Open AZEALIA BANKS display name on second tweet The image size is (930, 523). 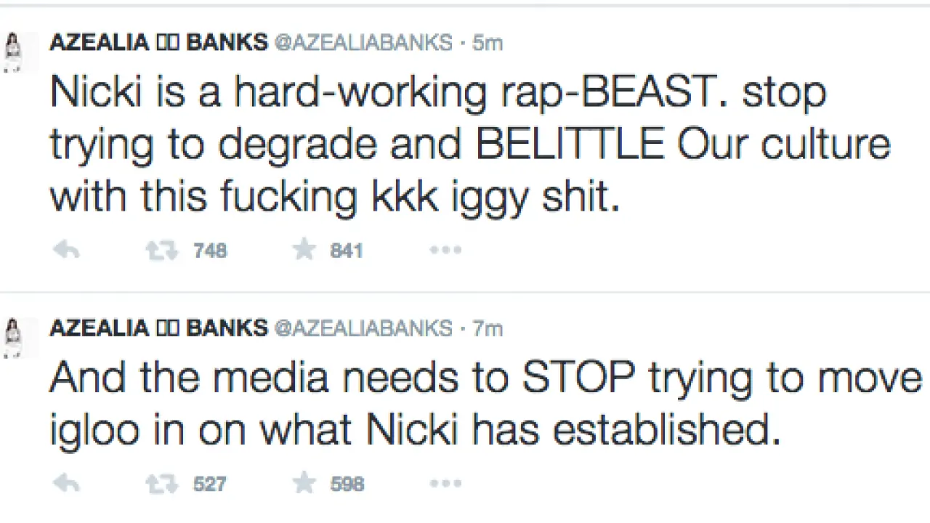pos(158,328)
